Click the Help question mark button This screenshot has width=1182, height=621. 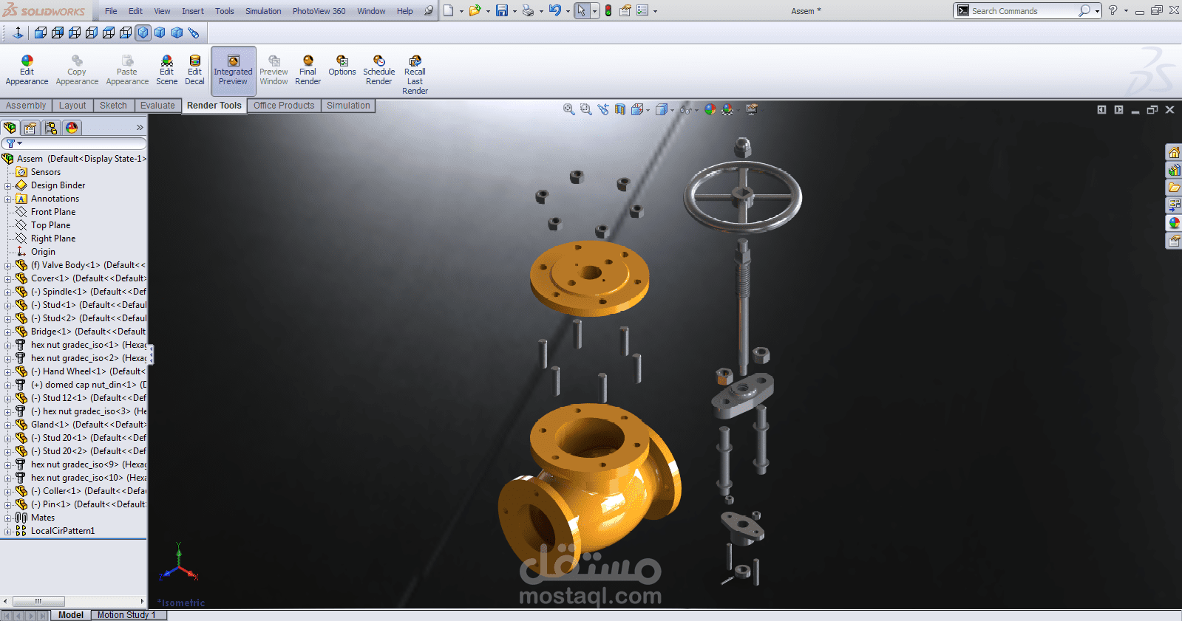click(1113, 10)
